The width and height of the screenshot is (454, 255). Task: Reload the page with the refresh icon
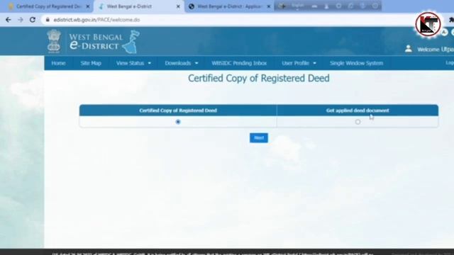[x=33, y=20]
